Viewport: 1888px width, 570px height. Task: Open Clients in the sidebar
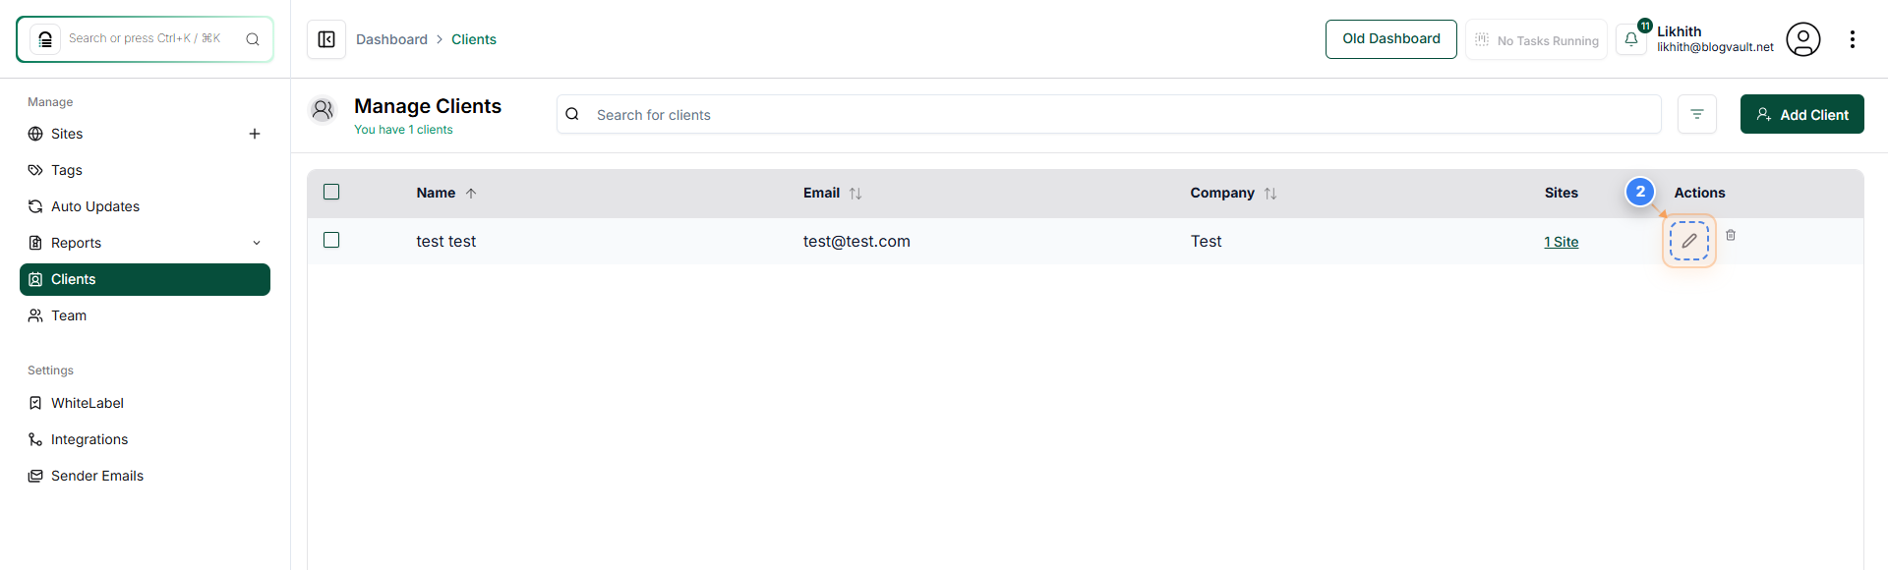[x=145, y=279]
